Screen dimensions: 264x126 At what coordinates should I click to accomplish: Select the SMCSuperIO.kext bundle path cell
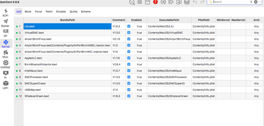(68, 83)
